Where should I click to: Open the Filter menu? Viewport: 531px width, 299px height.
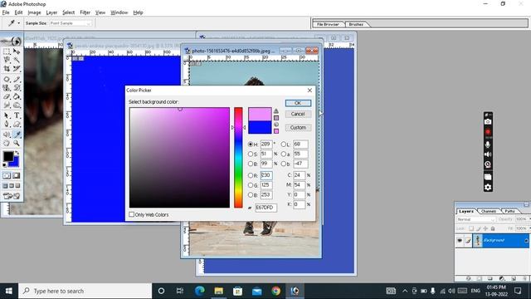tap(85, 12)
